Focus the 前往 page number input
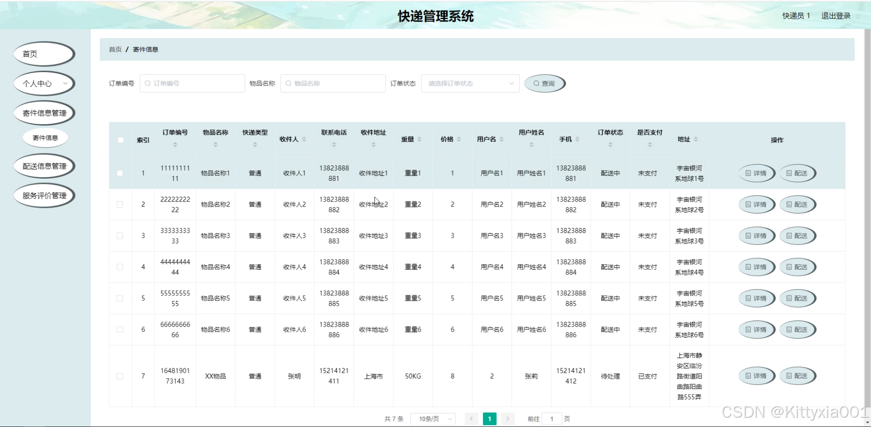Viewport: 871px width, 427px height. click(552, 419)
